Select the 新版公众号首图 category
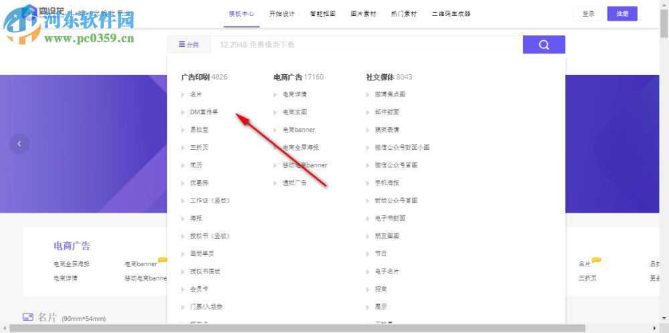 click(396, 201)
